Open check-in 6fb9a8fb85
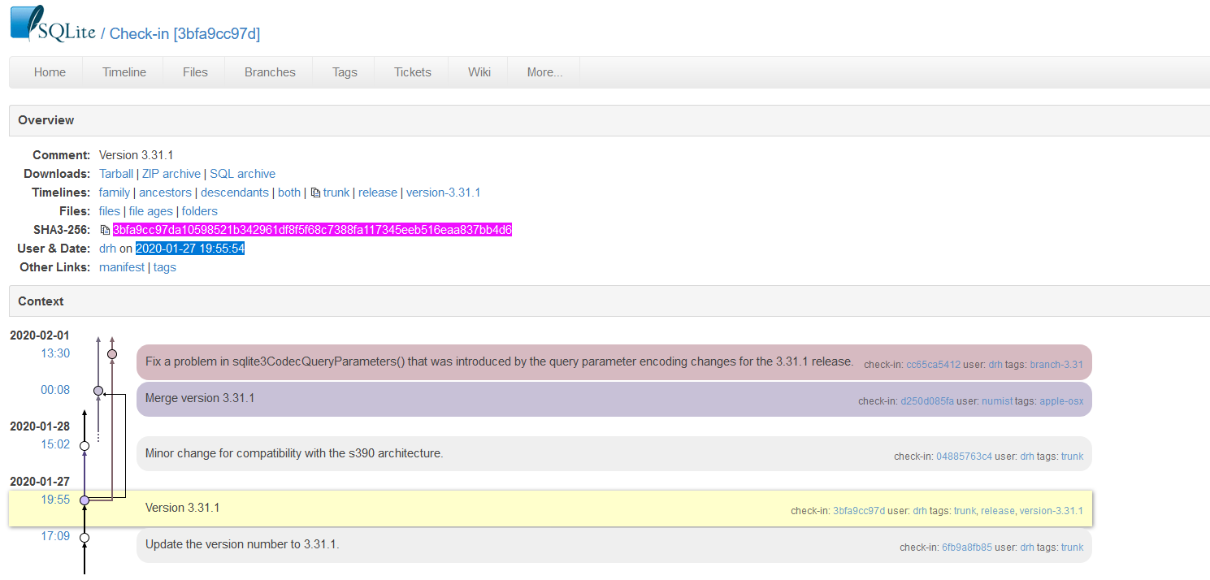Screen dimensions: 1210x580 [967, 548]
